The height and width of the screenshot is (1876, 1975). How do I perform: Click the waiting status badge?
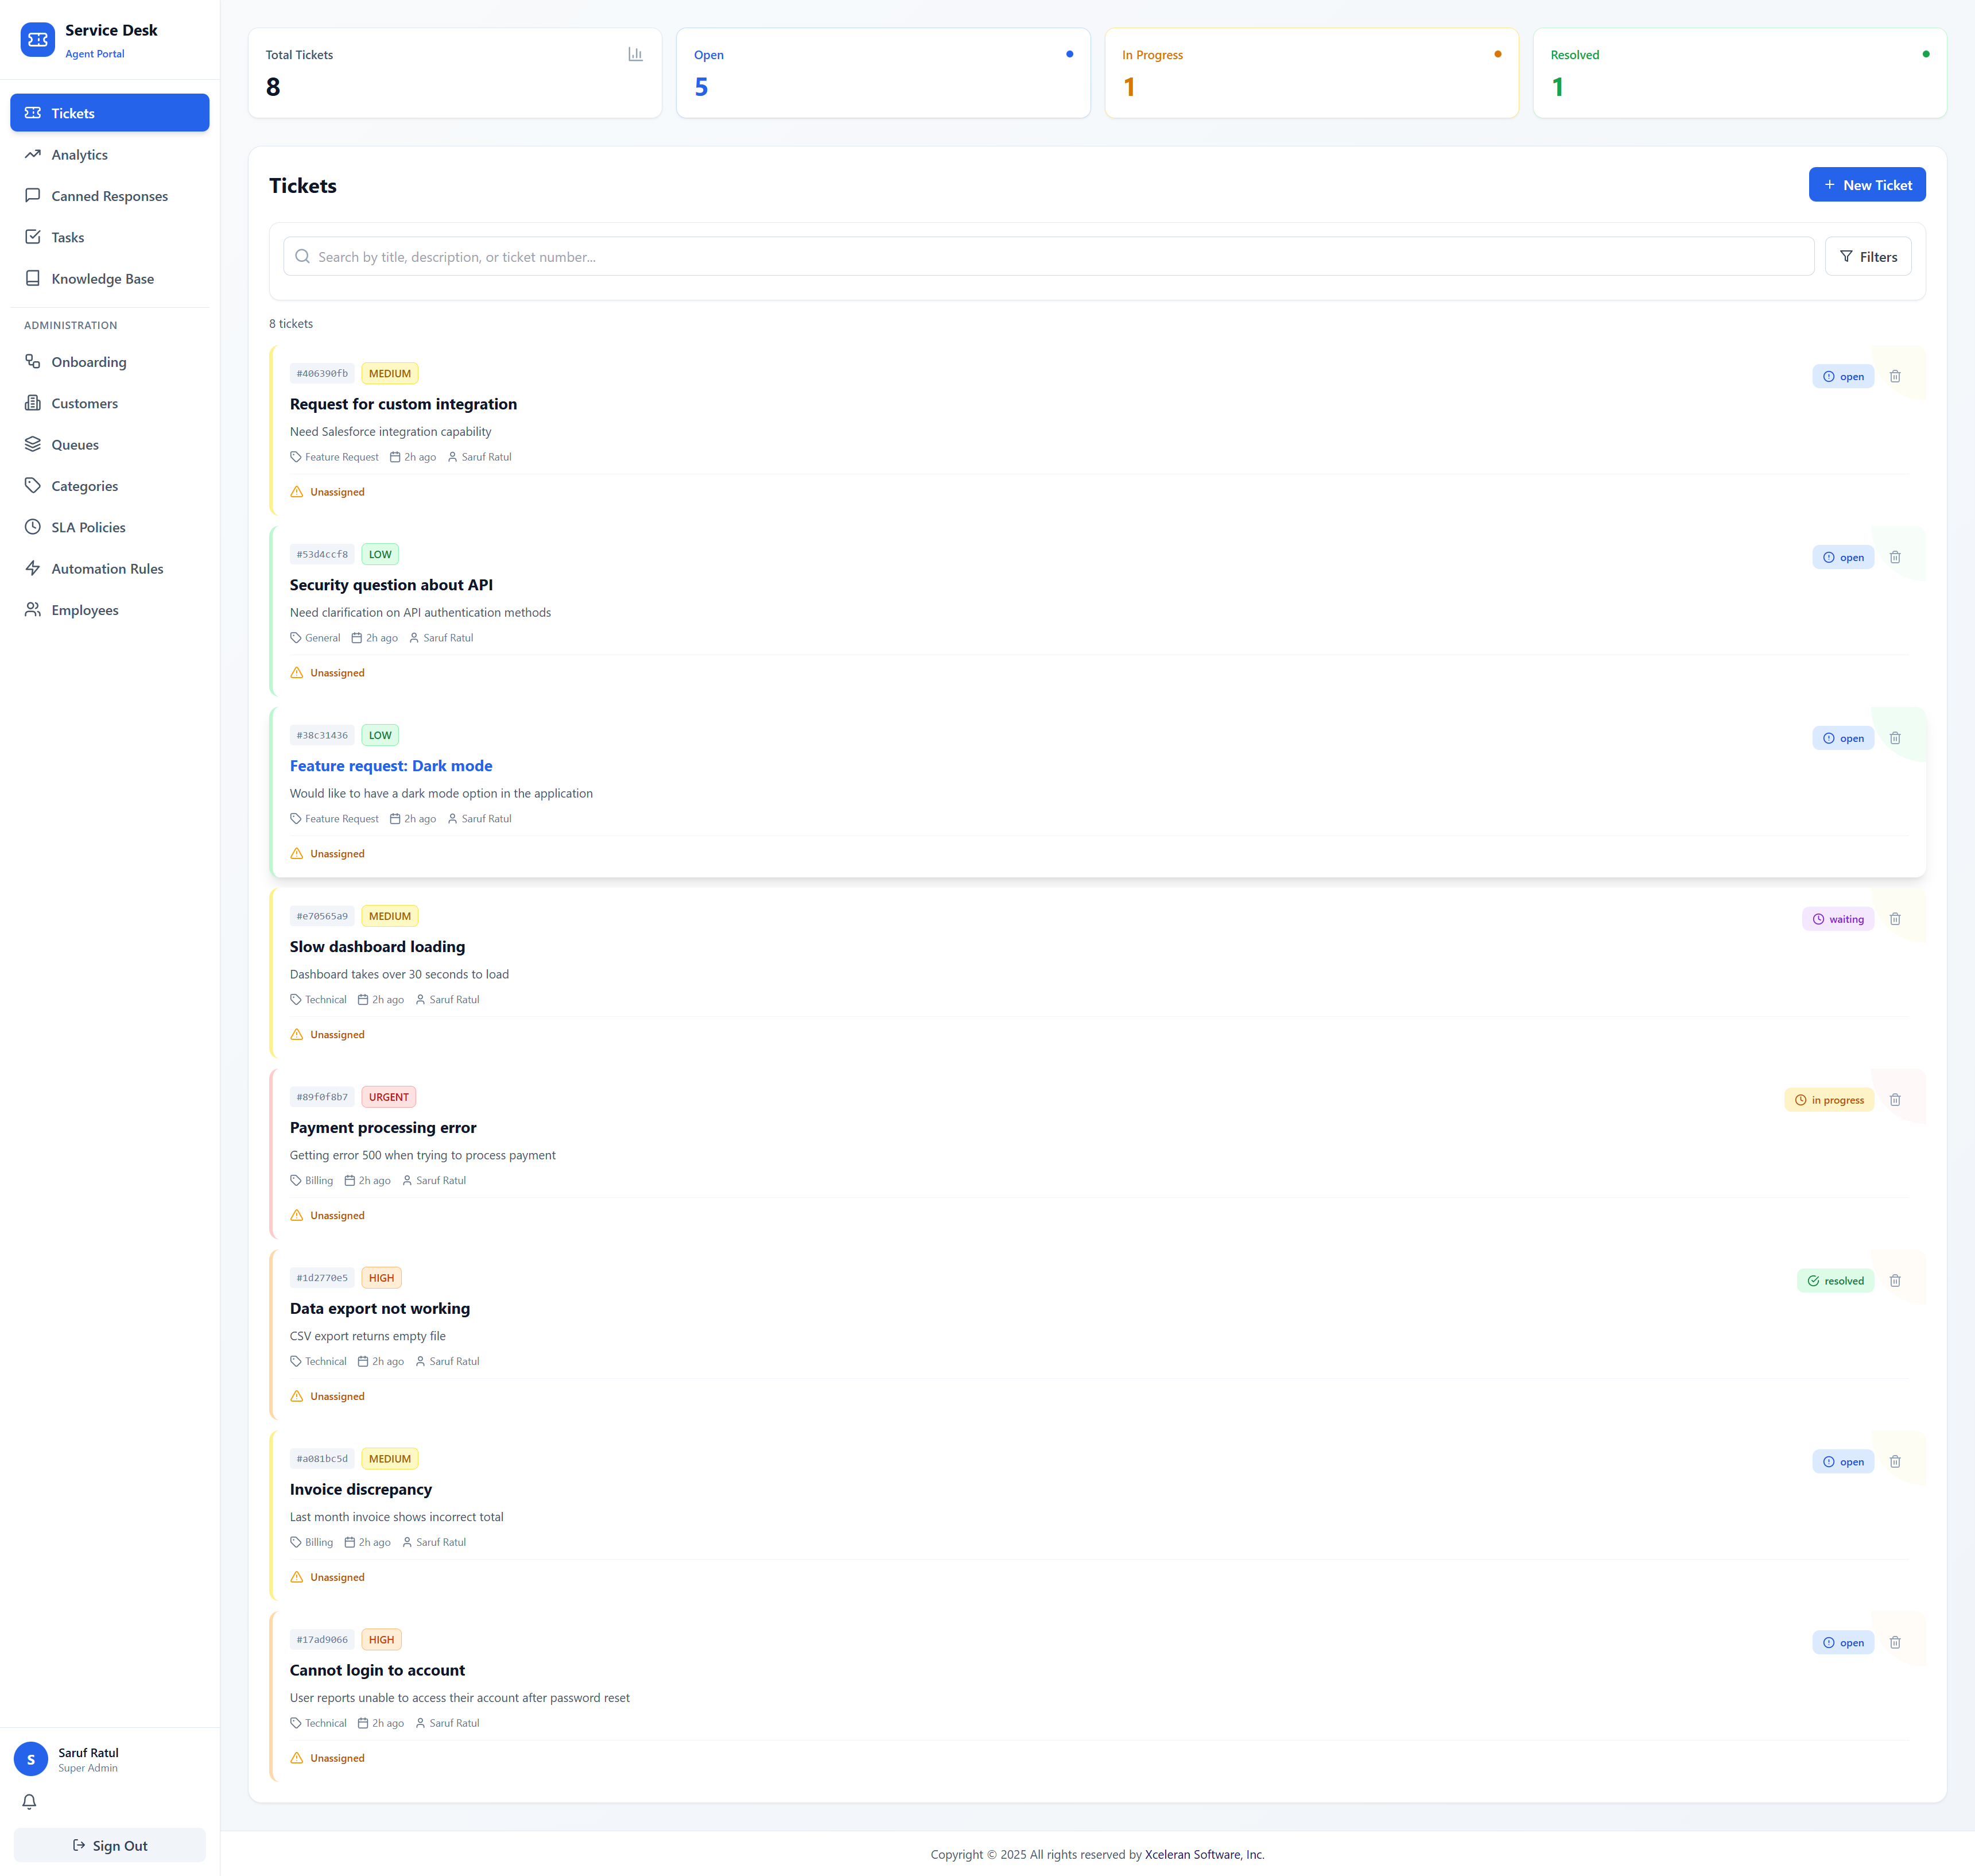[x=1837, y=919]
